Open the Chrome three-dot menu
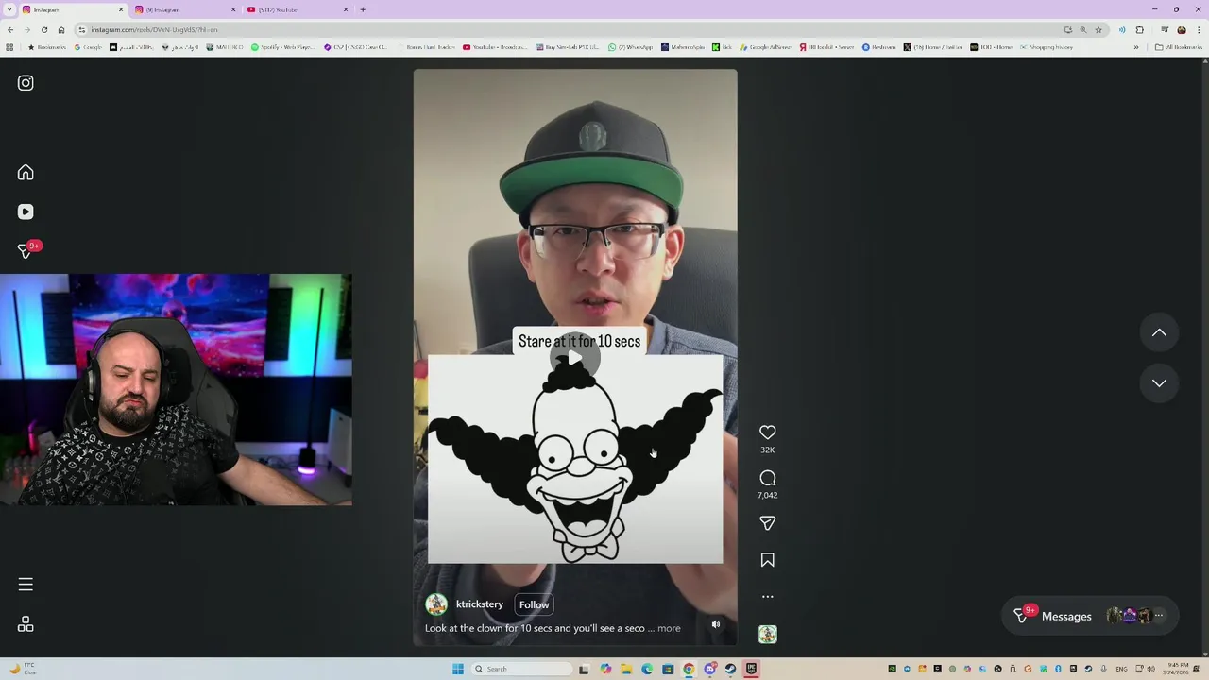 coord(1198,29)
